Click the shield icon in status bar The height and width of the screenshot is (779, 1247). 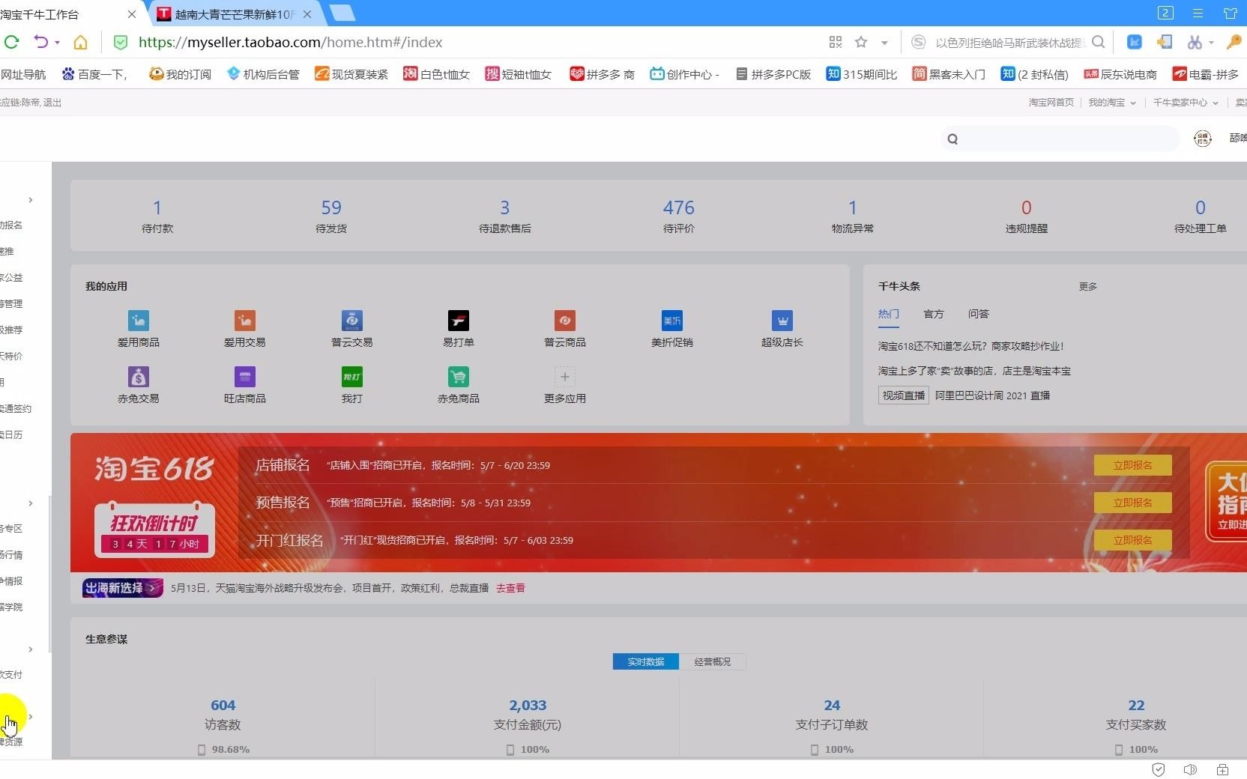point(1159,769)
